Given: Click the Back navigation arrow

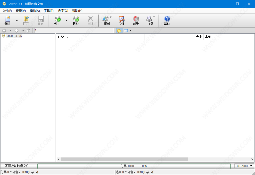Looking at the screenshot, I should (4, 31).
